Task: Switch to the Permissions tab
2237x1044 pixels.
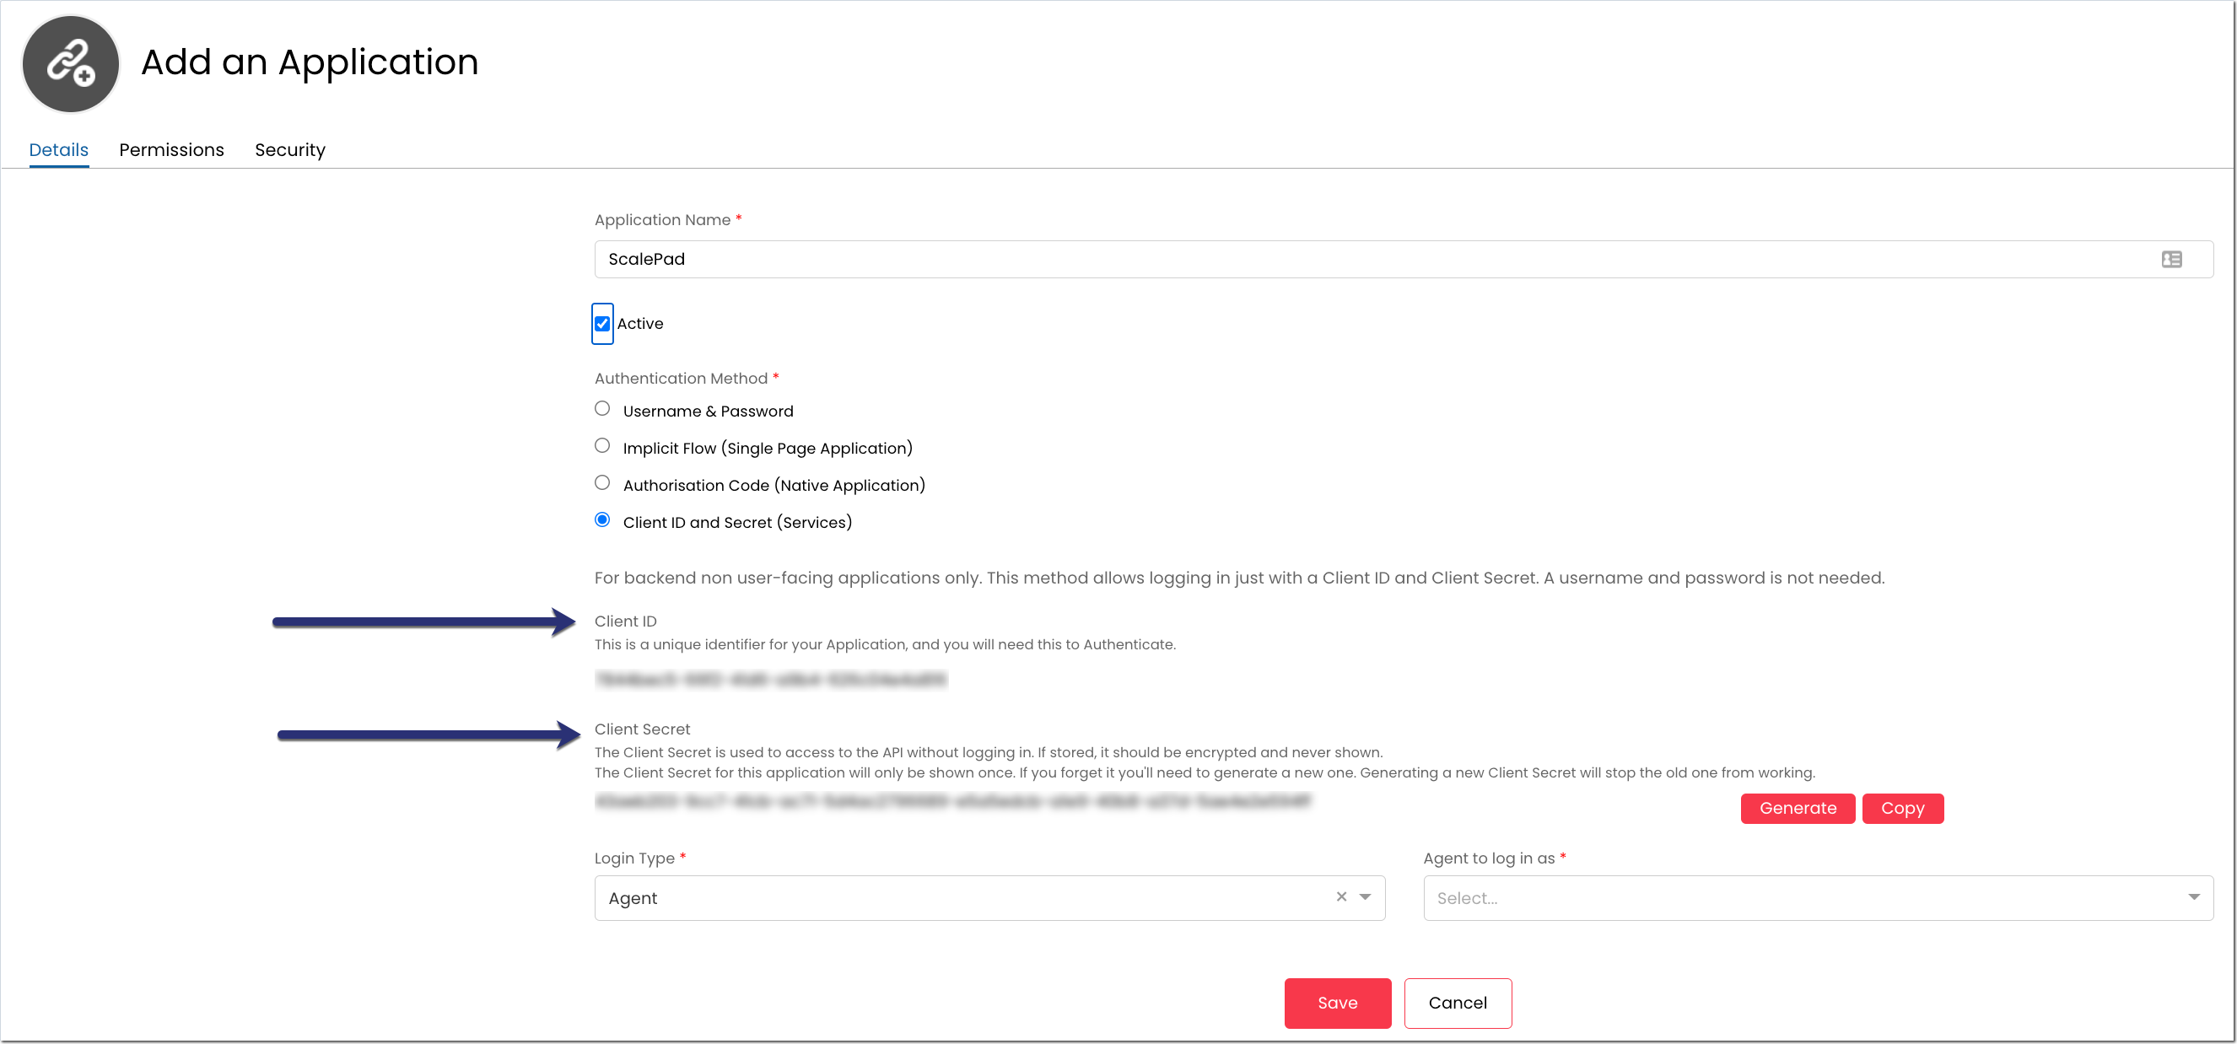Action: point(171,150)
